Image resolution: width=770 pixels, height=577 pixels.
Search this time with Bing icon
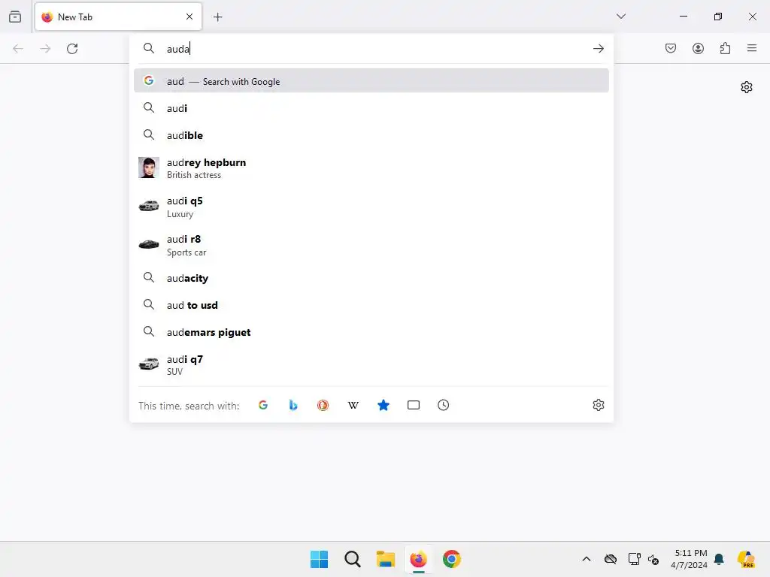pos(293,405)
